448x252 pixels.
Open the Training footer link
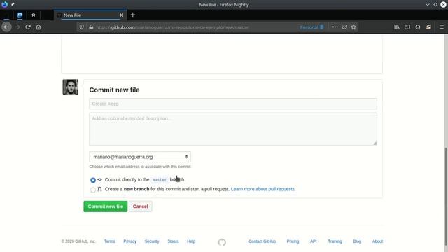coord(335,241)
